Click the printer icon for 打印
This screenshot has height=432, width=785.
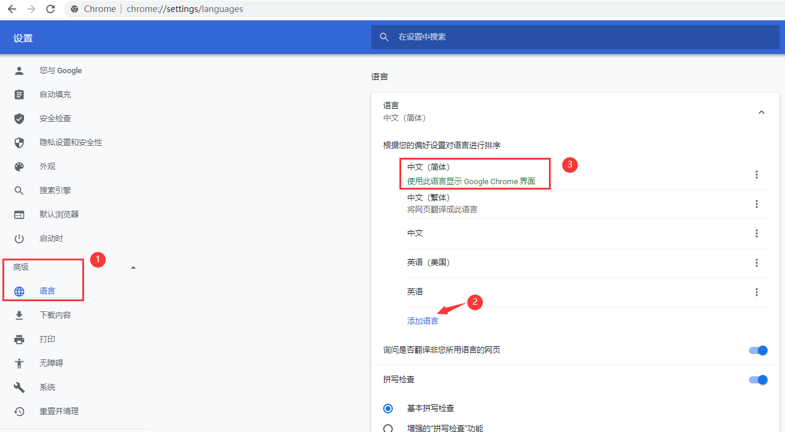pos(19,340)
